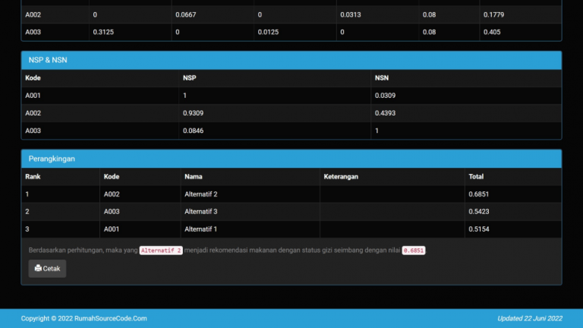The image size is (583, 328).
Task: Click A002 code in the ranking table
Action: (x=112, y=194)
